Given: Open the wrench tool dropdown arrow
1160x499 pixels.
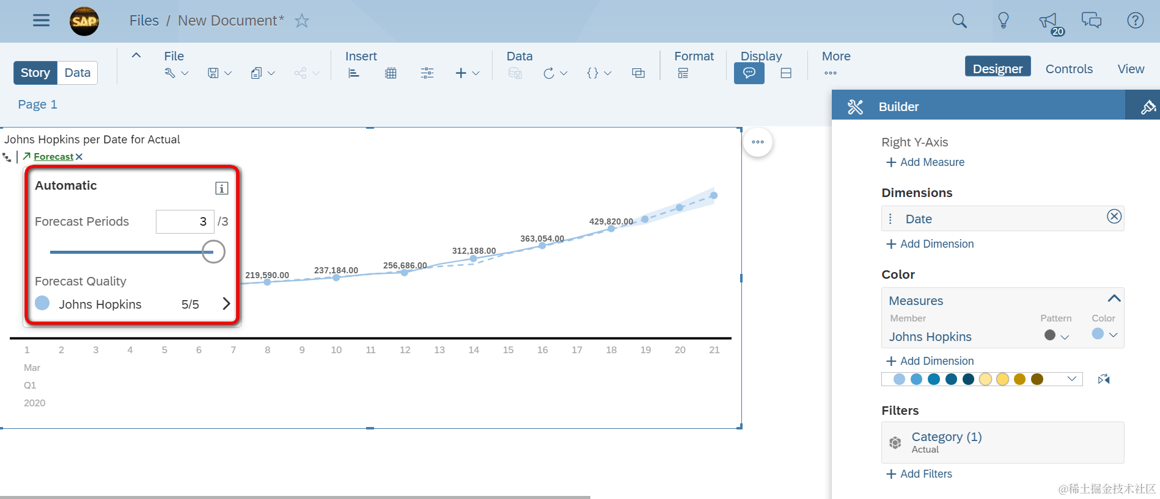Looking at the screenshot, I should pyautogui.click(x=185, y=73).
